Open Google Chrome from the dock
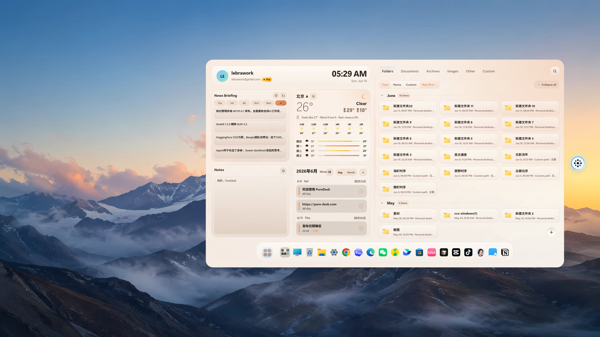Viewport: 600px width, 337px height. click(346, 252)
